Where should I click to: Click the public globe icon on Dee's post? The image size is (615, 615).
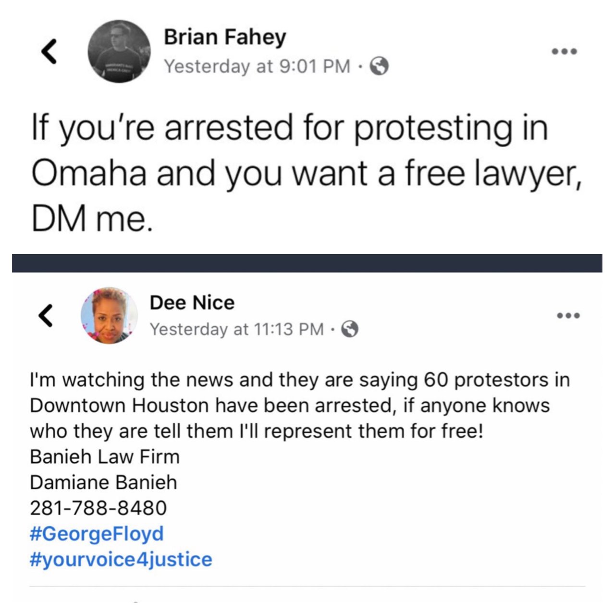(x=350, y=329)
